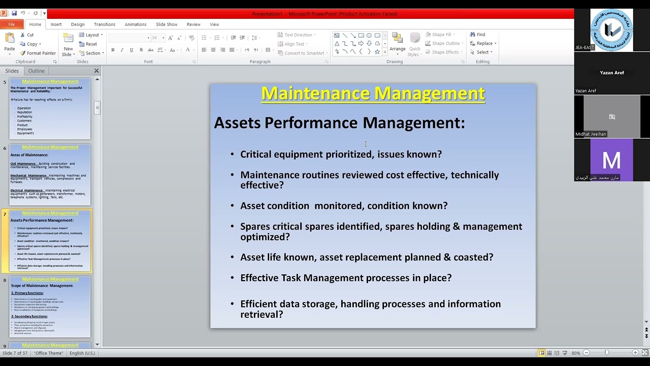
Task: Toggle Bold formatting
Action: tap(113, 50)
